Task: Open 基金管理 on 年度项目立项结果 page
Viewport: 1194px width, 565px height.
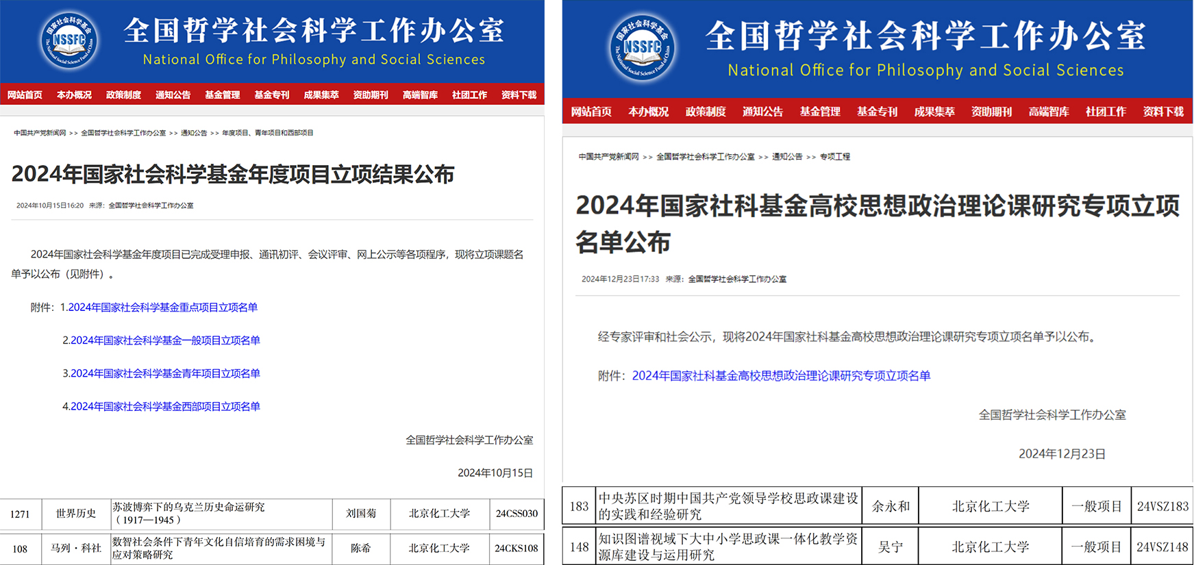Action: tap(223, 95)
